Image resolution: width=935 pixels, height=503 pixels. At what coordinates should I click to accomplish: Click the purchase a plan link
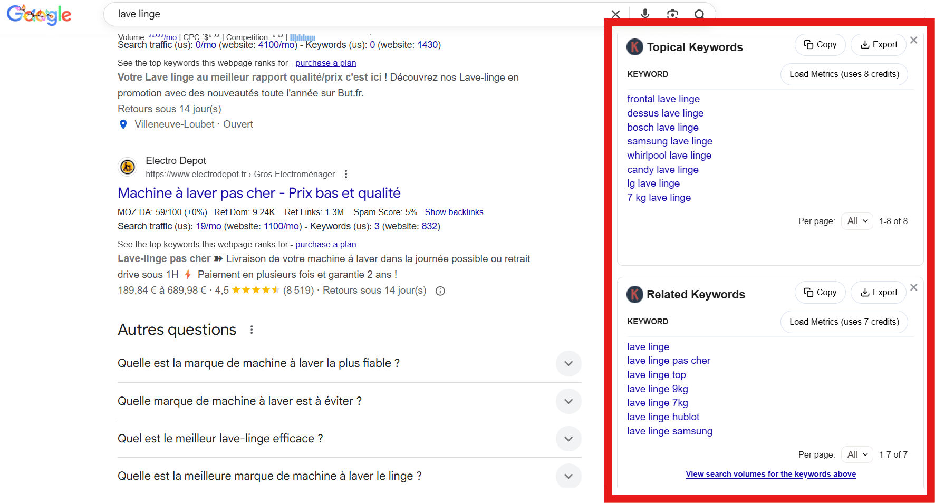coord(326,244)
